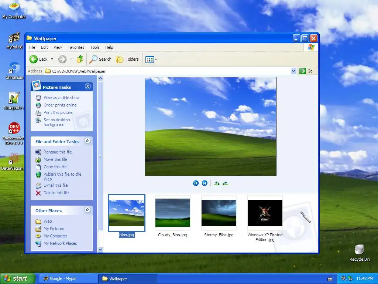The image size is (378, 284).
Task: Select the Embarcadero Dev-C++ desktop icon
Action: click(x=14, y=133)
